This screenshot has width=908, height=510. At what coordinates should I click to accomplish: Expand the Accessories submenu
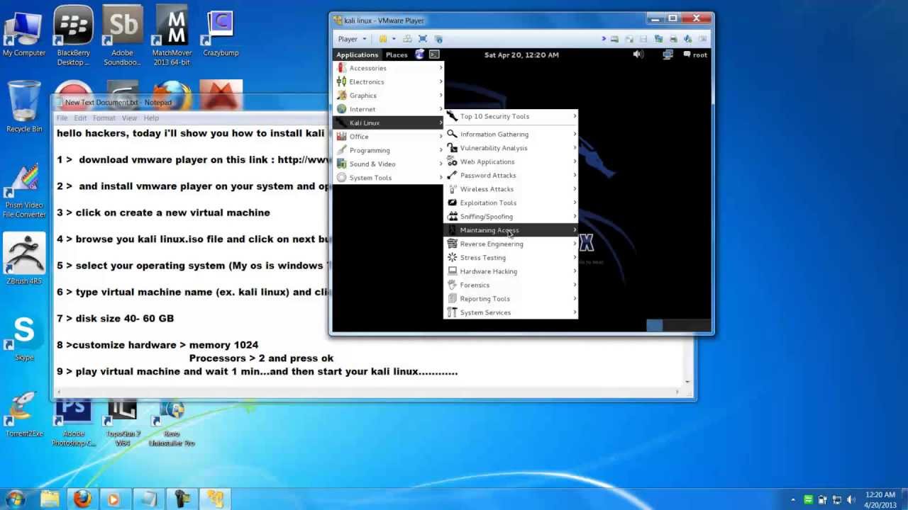coord(389,68)
